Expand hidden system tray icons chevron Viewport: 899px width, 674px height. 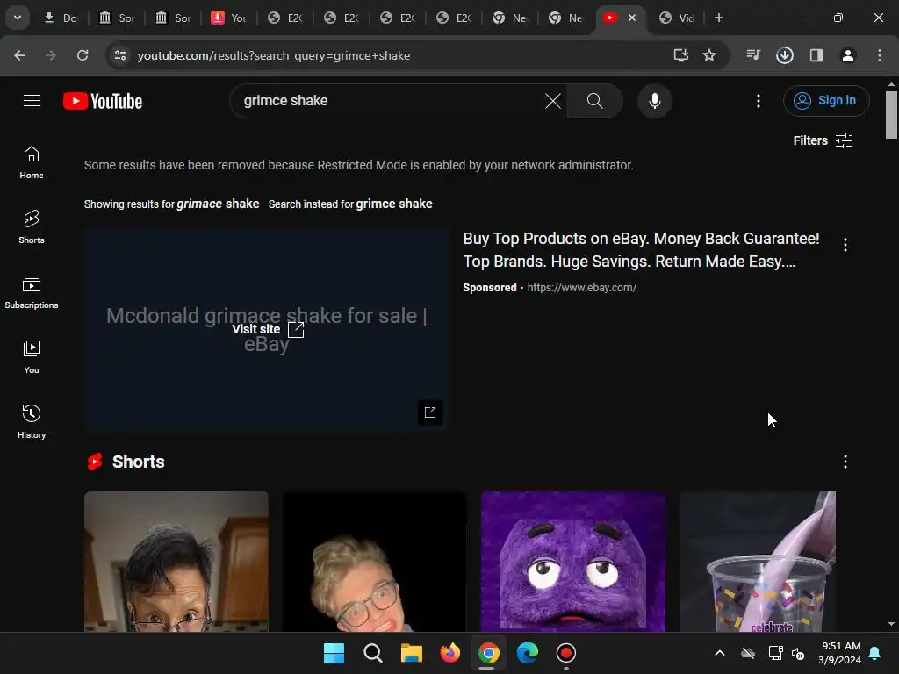[720, 653]
